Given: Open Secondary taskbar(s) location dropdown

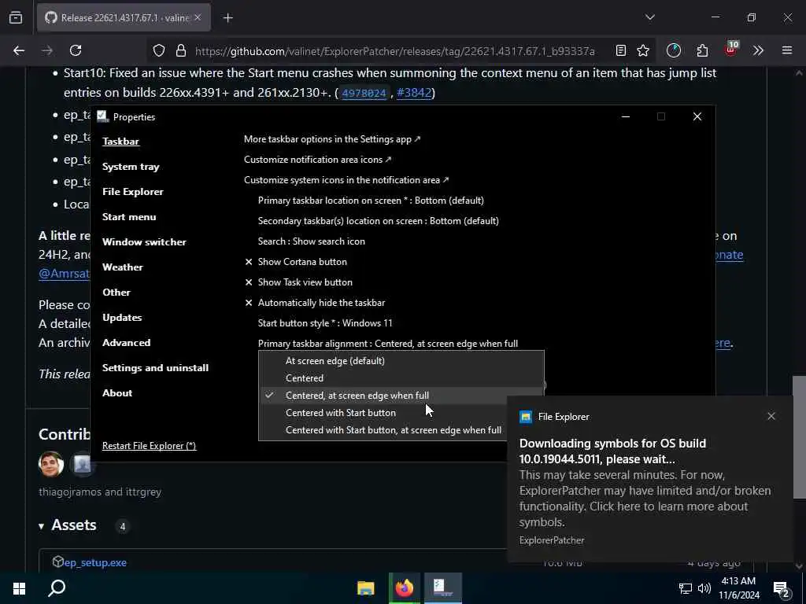Looking at the screenshot, I should click(x=379, y=221).
